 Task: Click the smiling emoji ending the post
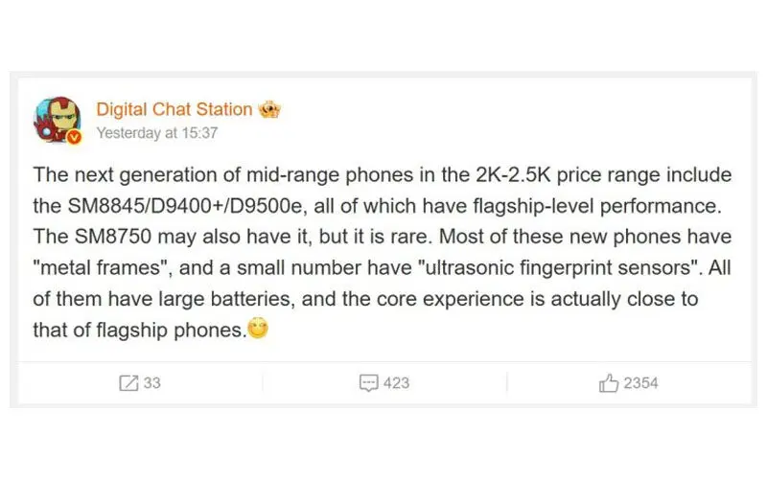tap(258, 331)
